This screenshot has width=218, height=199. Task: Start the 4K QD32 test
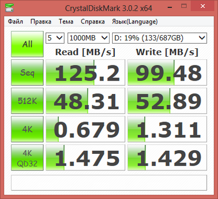27,157
